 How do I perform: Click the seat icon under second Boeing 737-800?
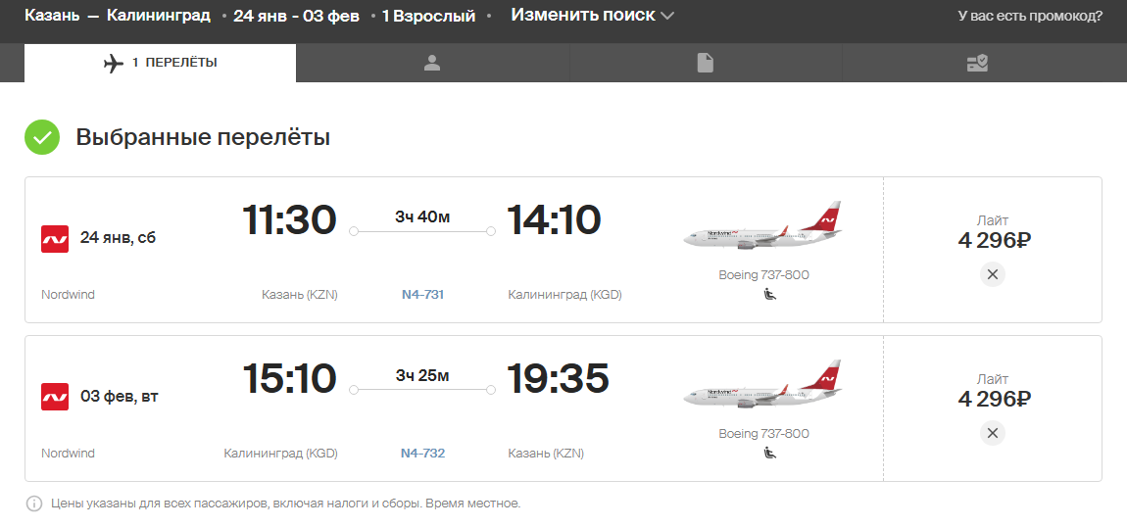coord(769,453)
